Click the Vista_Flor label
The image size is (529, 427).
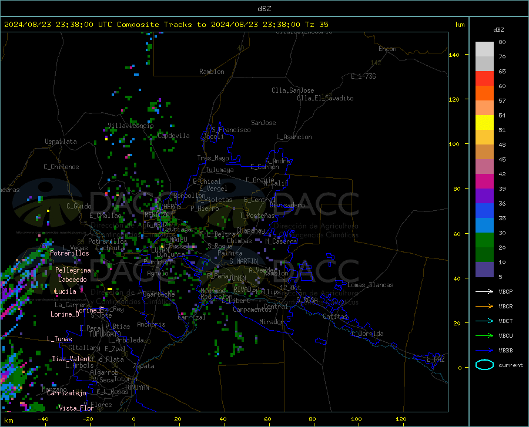[76, 408]
